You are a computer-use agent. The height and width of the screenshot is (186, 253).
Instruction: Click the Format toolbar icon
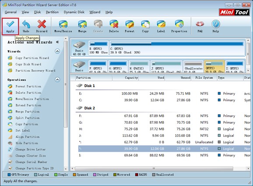(x=130, y=24)
